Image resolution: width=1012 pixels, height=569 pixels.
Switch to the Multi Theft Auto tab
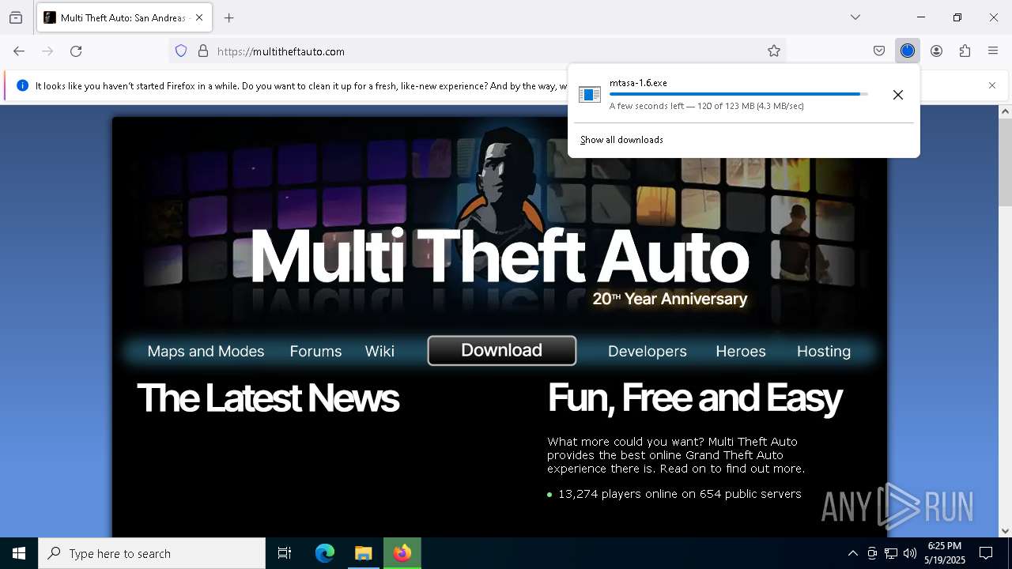124,17
